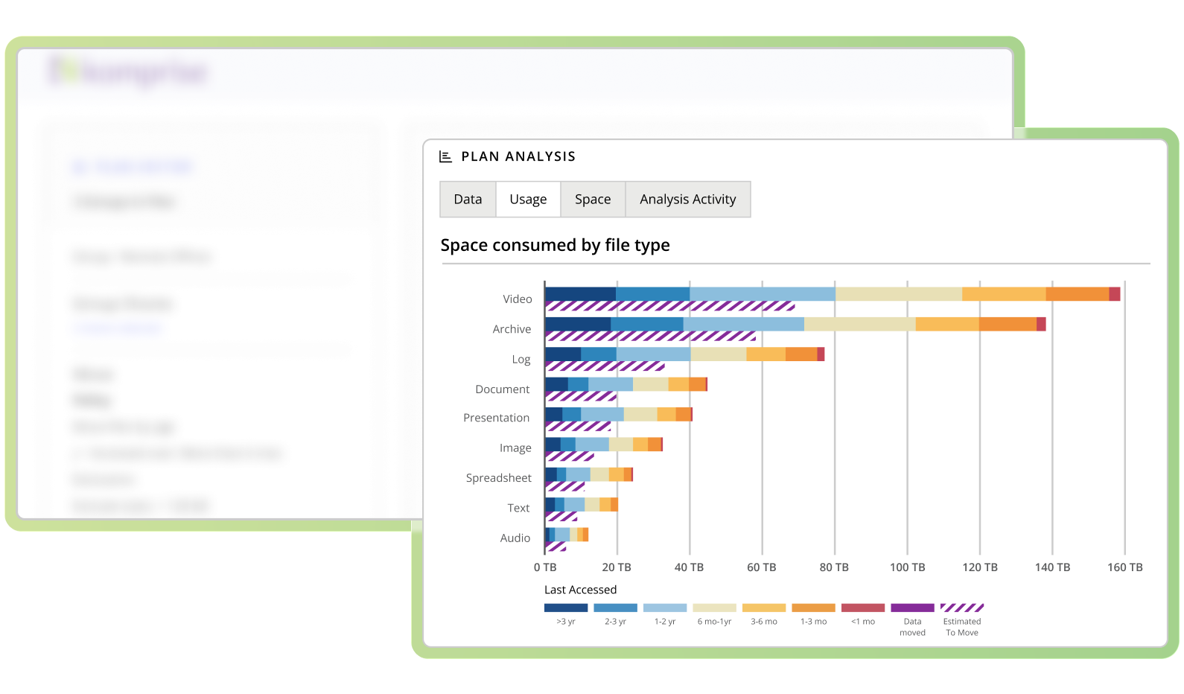1184x694 pixels.
Task: Select the Log row label
Action: 521,360
